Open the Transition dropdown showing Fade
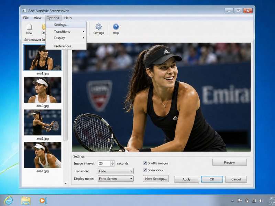 pos(115,171)
